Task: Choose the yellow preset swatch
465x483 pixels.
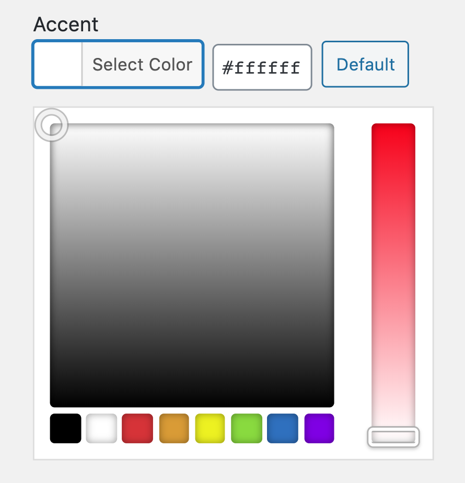Action: tap(210, 428)
